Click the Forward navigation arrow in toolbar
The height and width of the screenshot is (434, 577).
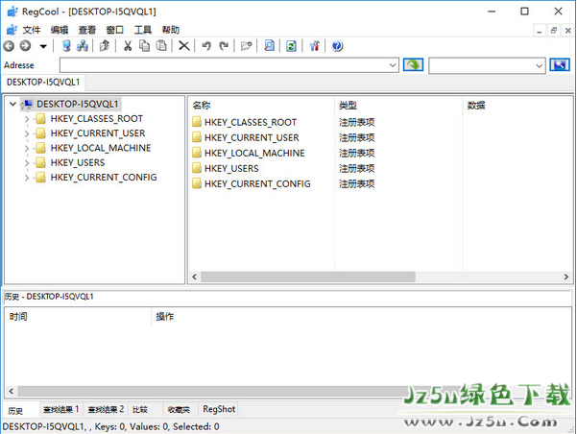(x=25, y=46)
